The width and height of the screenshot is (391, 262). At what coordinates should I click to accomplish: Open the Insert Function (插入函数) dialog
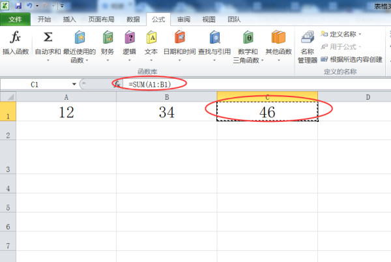click(x=16, y=42)
